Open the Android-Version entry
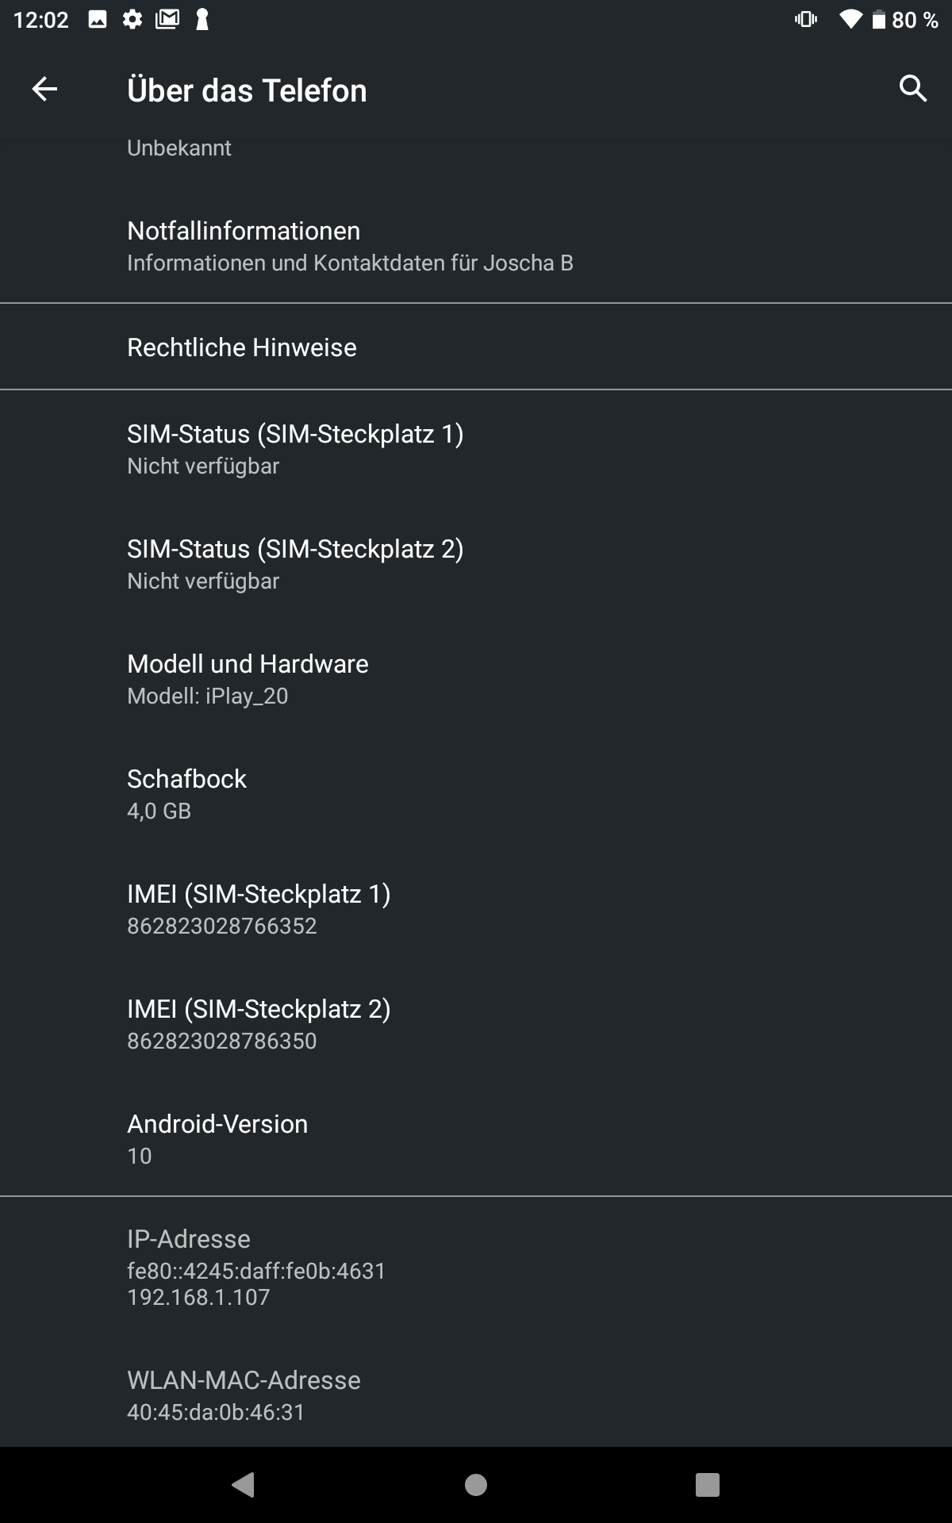 [x=476, y=1139]
